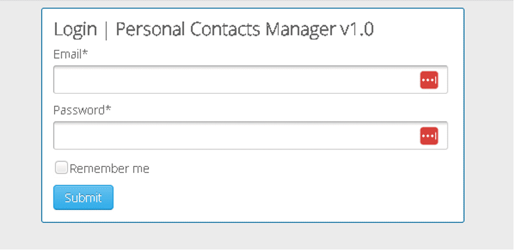
Task: Click the word Contacts in the heading
Action: pos(225,29)
